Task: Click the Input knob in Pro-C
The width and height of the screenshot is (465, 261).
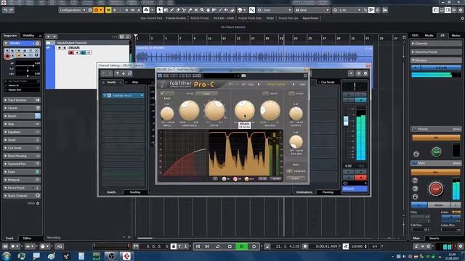Action: (x=167, y=114)
